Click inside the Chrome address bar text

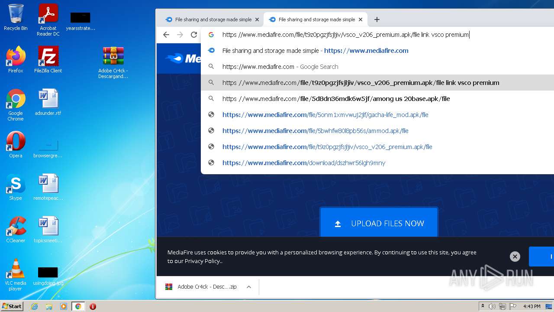click(345, 35)
